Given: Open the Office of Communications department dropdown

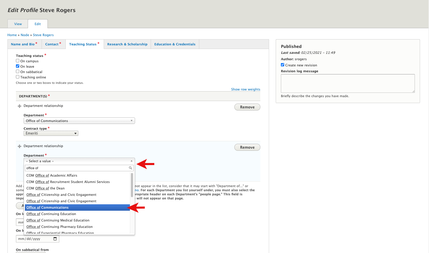Looking at the screenshot, I should [x=79, y=121].
